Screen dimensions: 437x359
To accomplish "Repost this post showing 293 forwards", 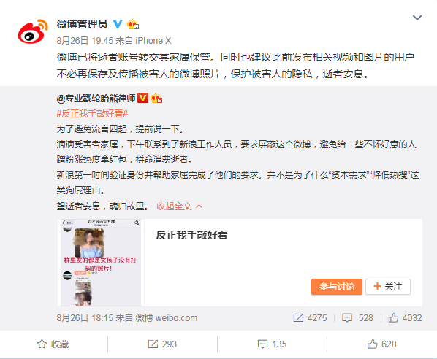I will pyautogui.click(x=162, y=344).
